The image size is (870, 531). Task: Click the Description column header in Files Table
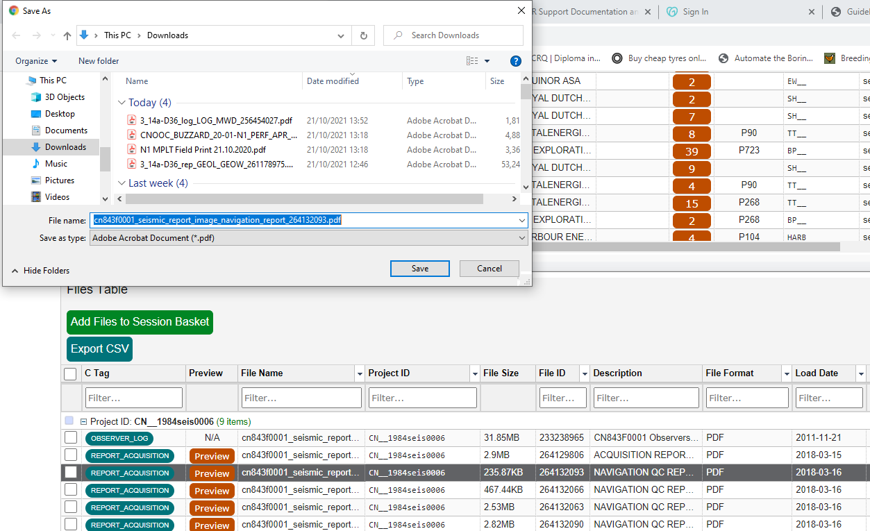[646, 373]
